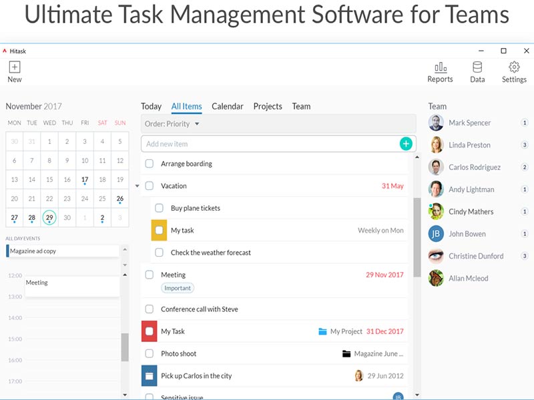Click the Add new item input field
Image resolution: width=534 pixels, height=400 pixels.
(267, 144)
